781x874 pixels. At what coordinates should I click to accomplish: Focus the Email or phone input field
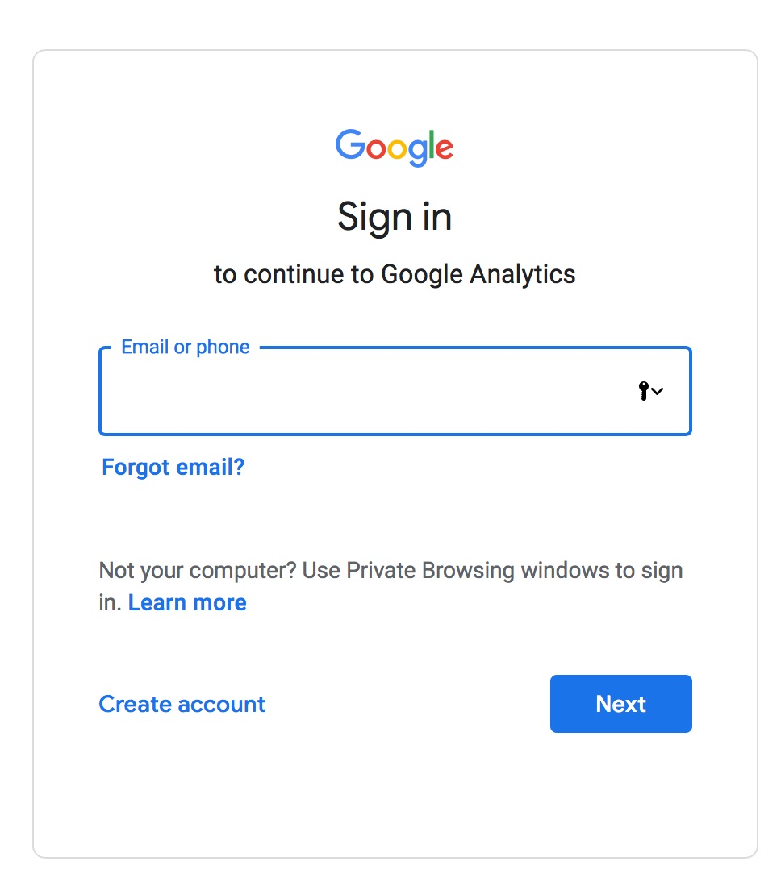point(363,392)
